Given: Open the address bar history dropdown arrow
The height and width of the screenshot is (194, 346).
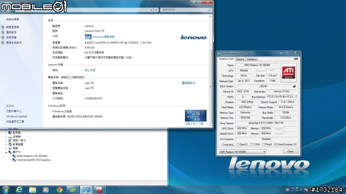Looking at the screenshot, I should pos(151,10).
